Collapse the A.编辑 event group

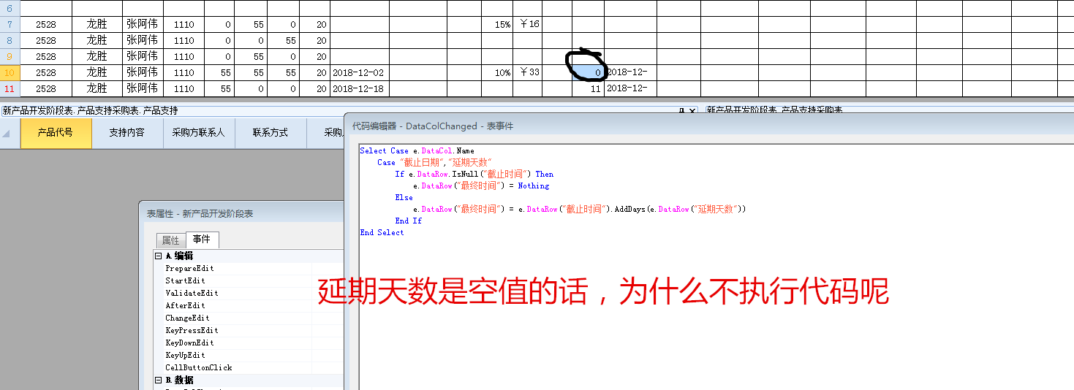159,256
